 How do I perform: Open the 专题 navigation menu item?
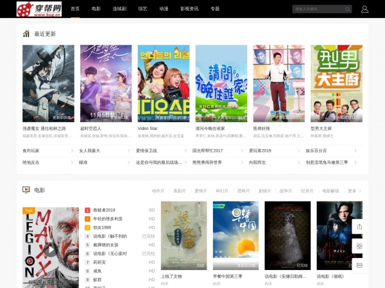tap(215, 9)
